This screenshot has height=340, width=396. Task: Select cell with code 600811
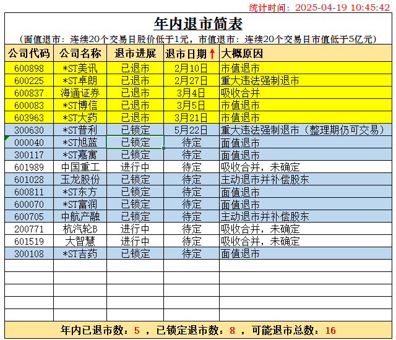click(x=29, y=192)
